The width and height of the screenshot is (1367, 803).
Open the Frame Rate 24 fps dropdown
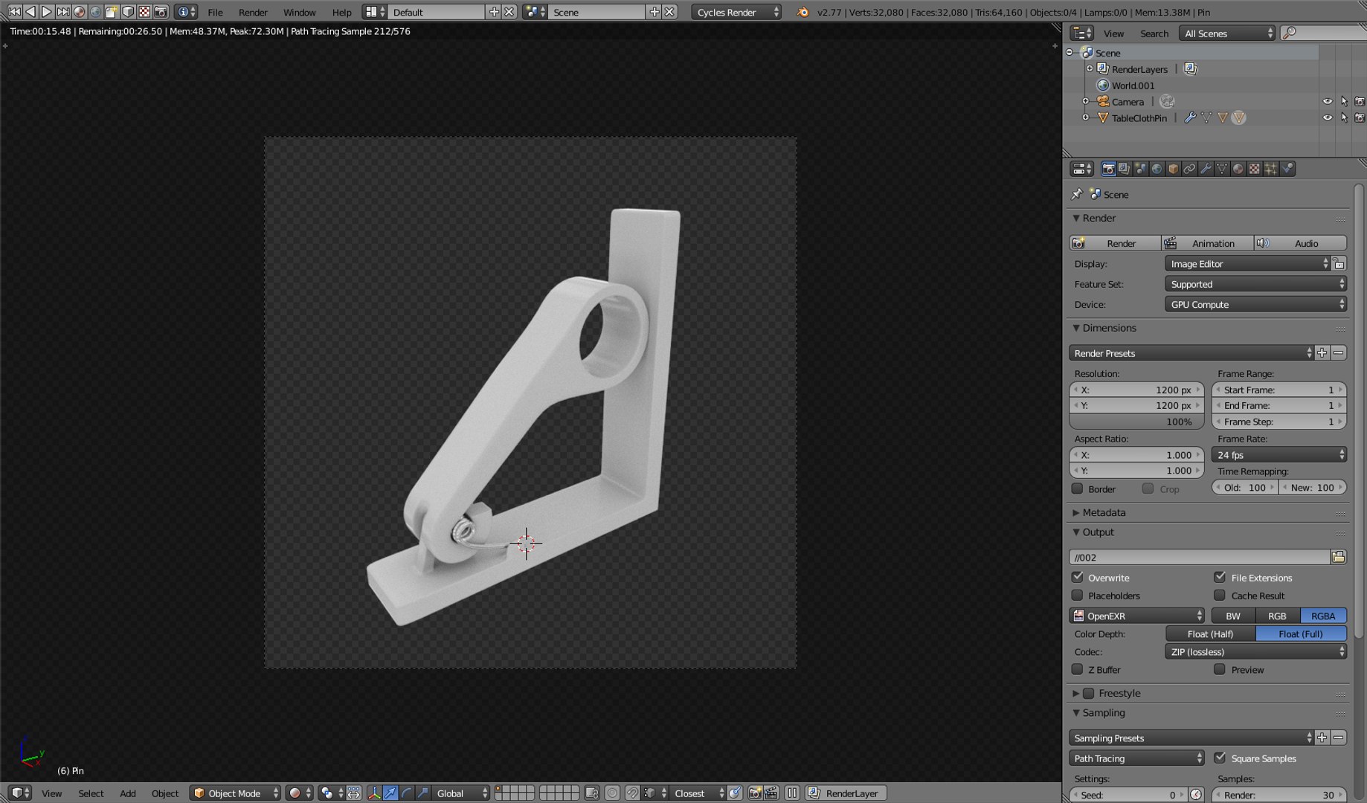(x=1279, y=455)
